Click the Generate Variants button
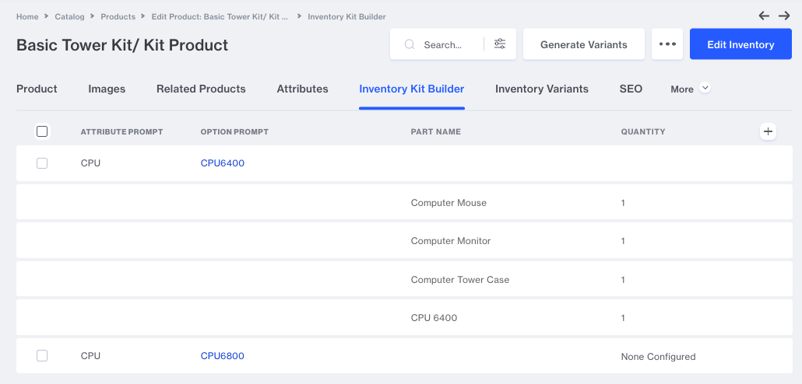 point(584,44)
